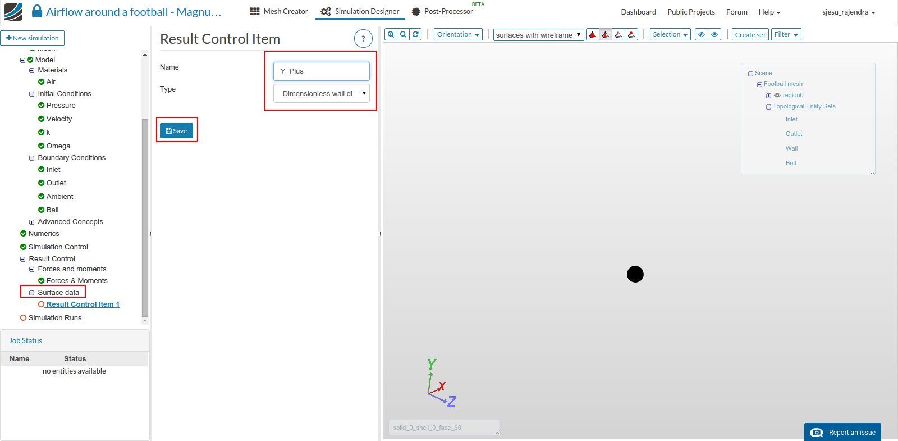
Task: Click the Simulation Runs orange circle icon
Action: click(x=24, y=318)
